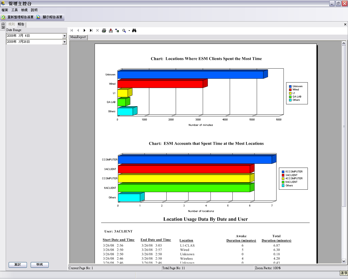Open the end date dropdown
This screenshot has width=348, height=279.
pyautogui.click(x=64, y=42)
